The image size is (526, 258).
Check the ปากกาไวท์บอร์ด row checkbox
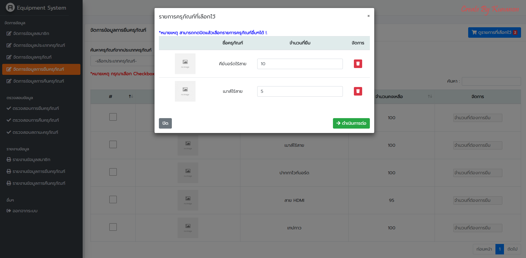coord(113,172)
